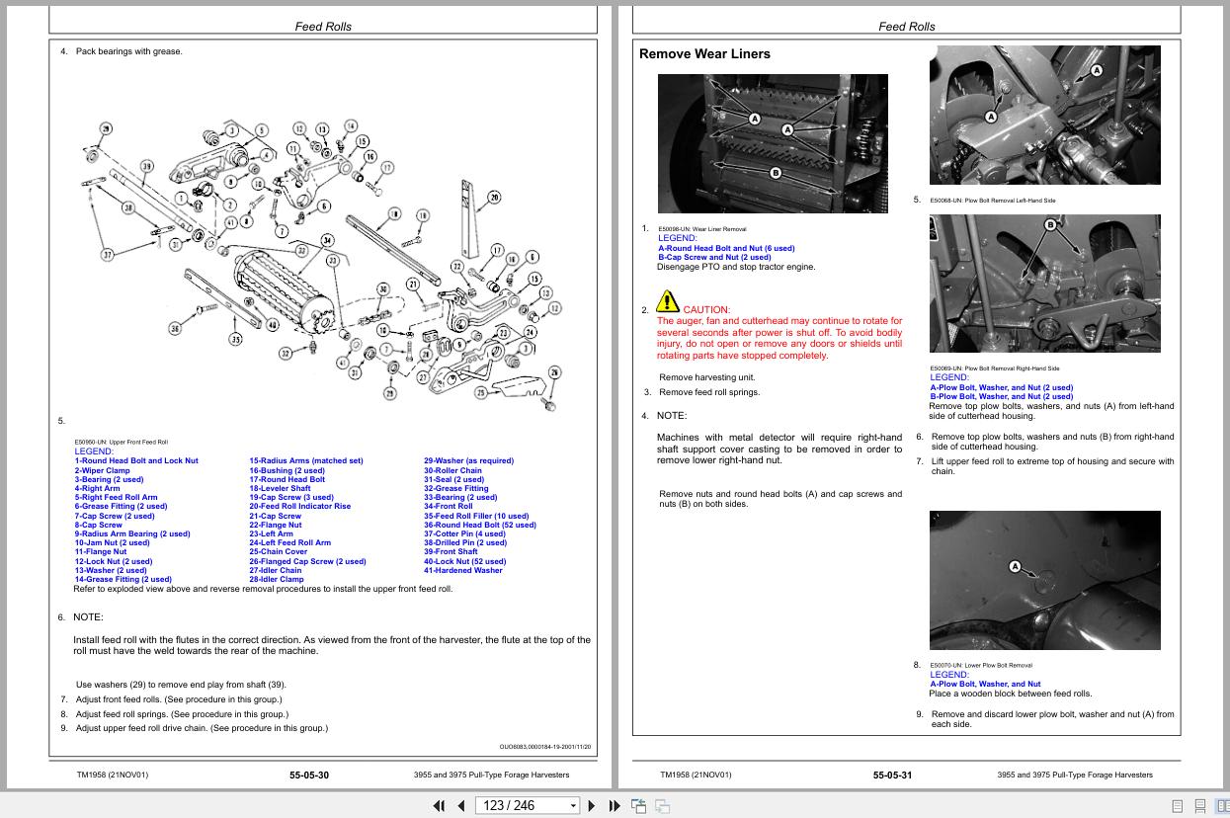Viewport: 1230px width, 818px height.
Task: Go to the previous page
Action: coord(460,806)
